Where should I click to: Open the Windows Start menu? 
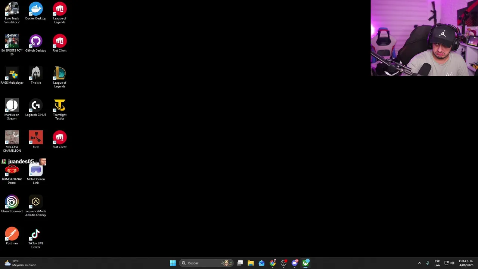tap(173, 263)
